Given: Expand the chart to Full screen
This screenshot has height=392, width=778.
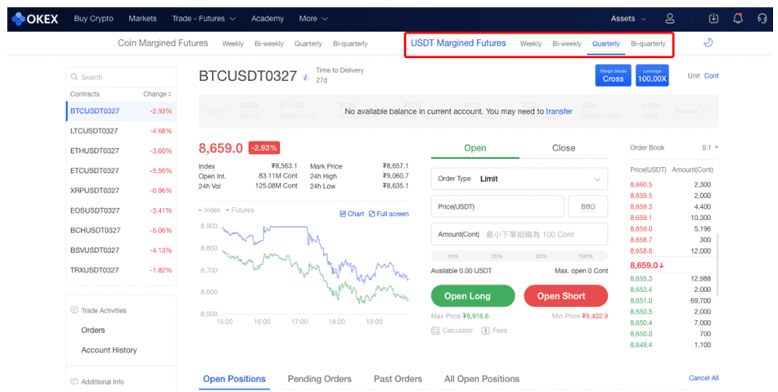Looking at the screenshot, I should pos(388,214).
